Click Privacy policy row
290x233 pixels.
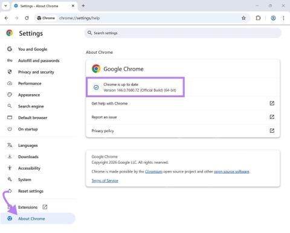pos(183,131)
